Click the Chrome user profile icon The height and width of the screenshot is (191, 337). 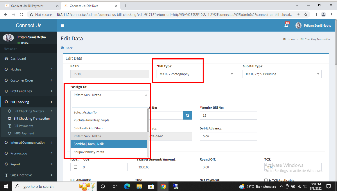tap(323, 14)
